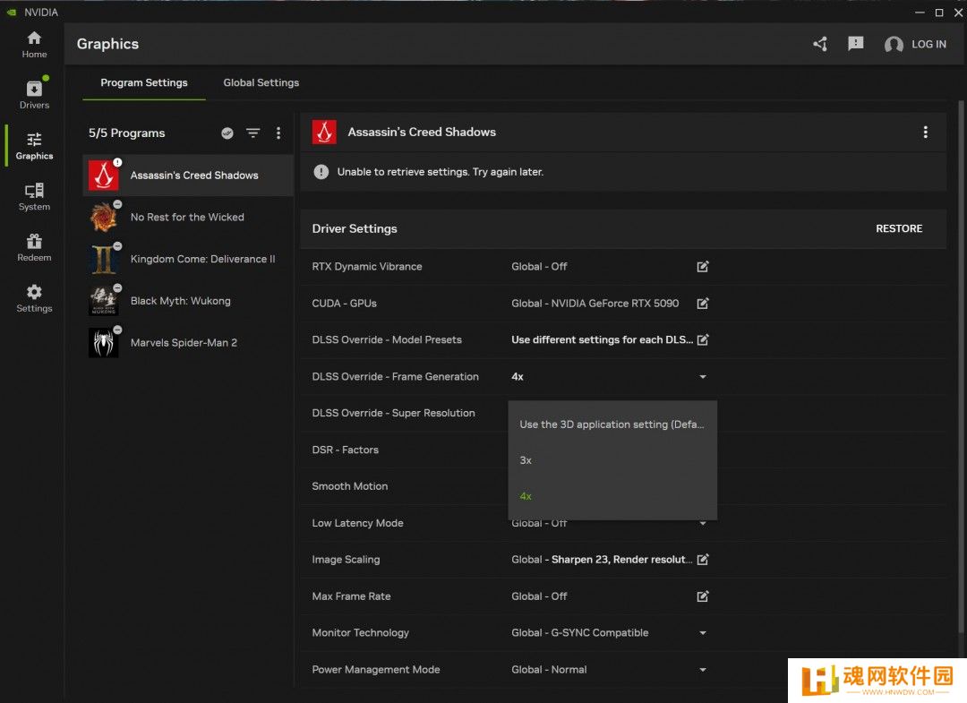The width and height of the screenshot is (967, 703).
Task: Switch to the Global Settings tab
Action: pos(261,82)
